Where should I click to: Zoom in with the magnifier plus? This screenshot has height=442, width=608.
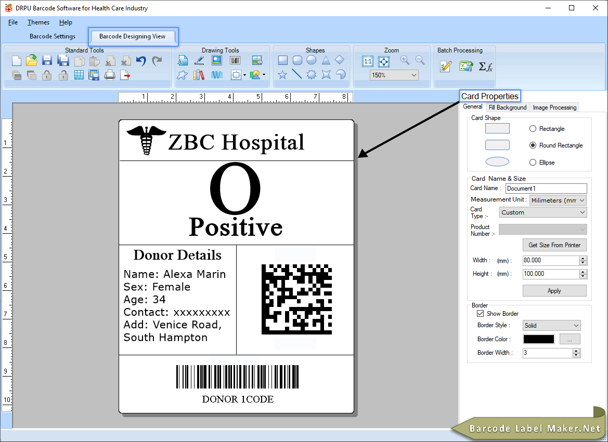click(x=405, y=60)
